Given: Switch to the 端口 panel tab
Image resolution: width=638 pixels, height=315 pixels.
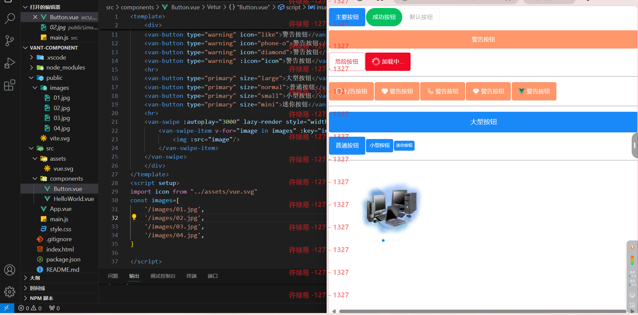Looking at the screenshot, I should click(212, 276).
